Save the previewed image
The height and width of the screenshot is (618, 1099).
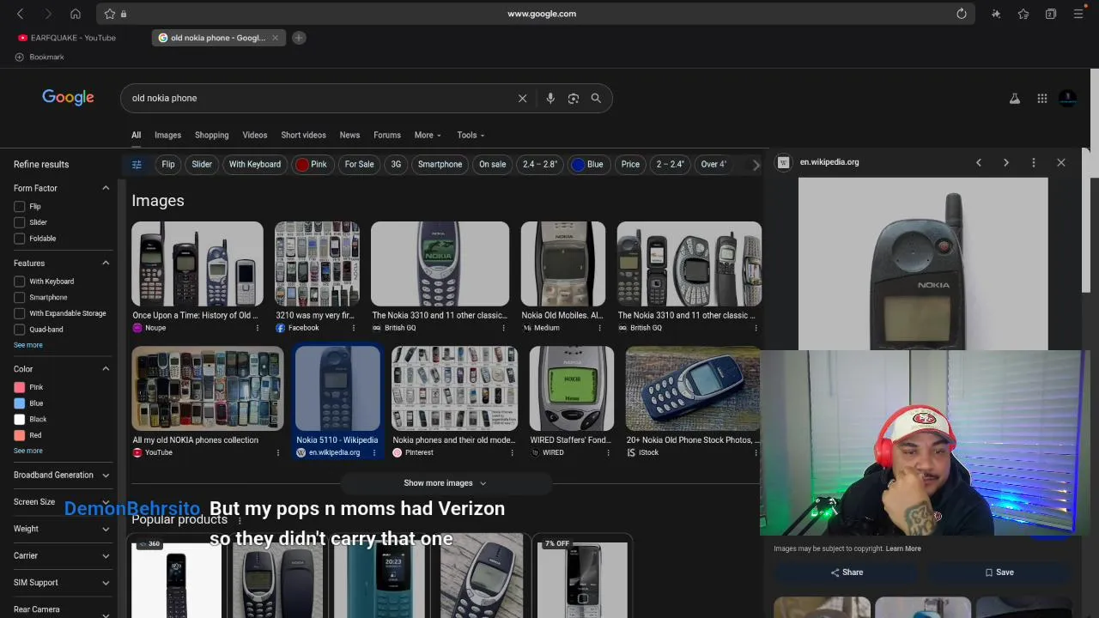(999, 573)
